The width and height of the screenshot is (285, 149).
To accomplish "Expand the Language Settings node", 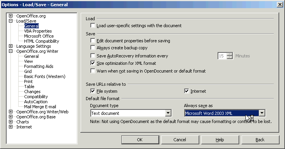I will (11, 46).
